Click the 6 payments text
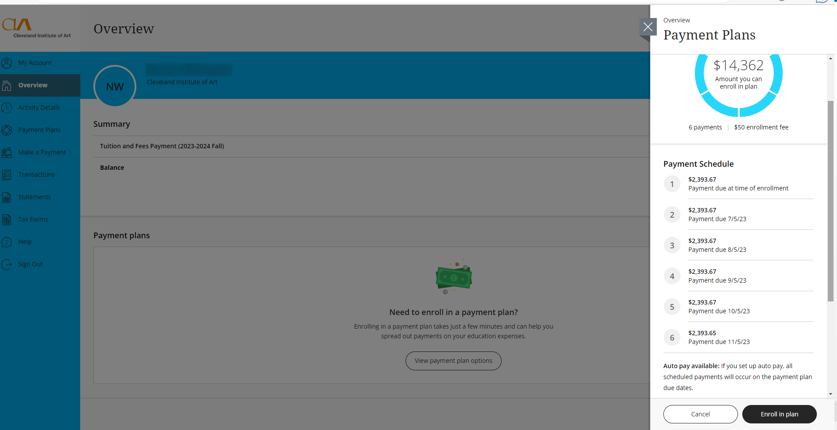 705,127
